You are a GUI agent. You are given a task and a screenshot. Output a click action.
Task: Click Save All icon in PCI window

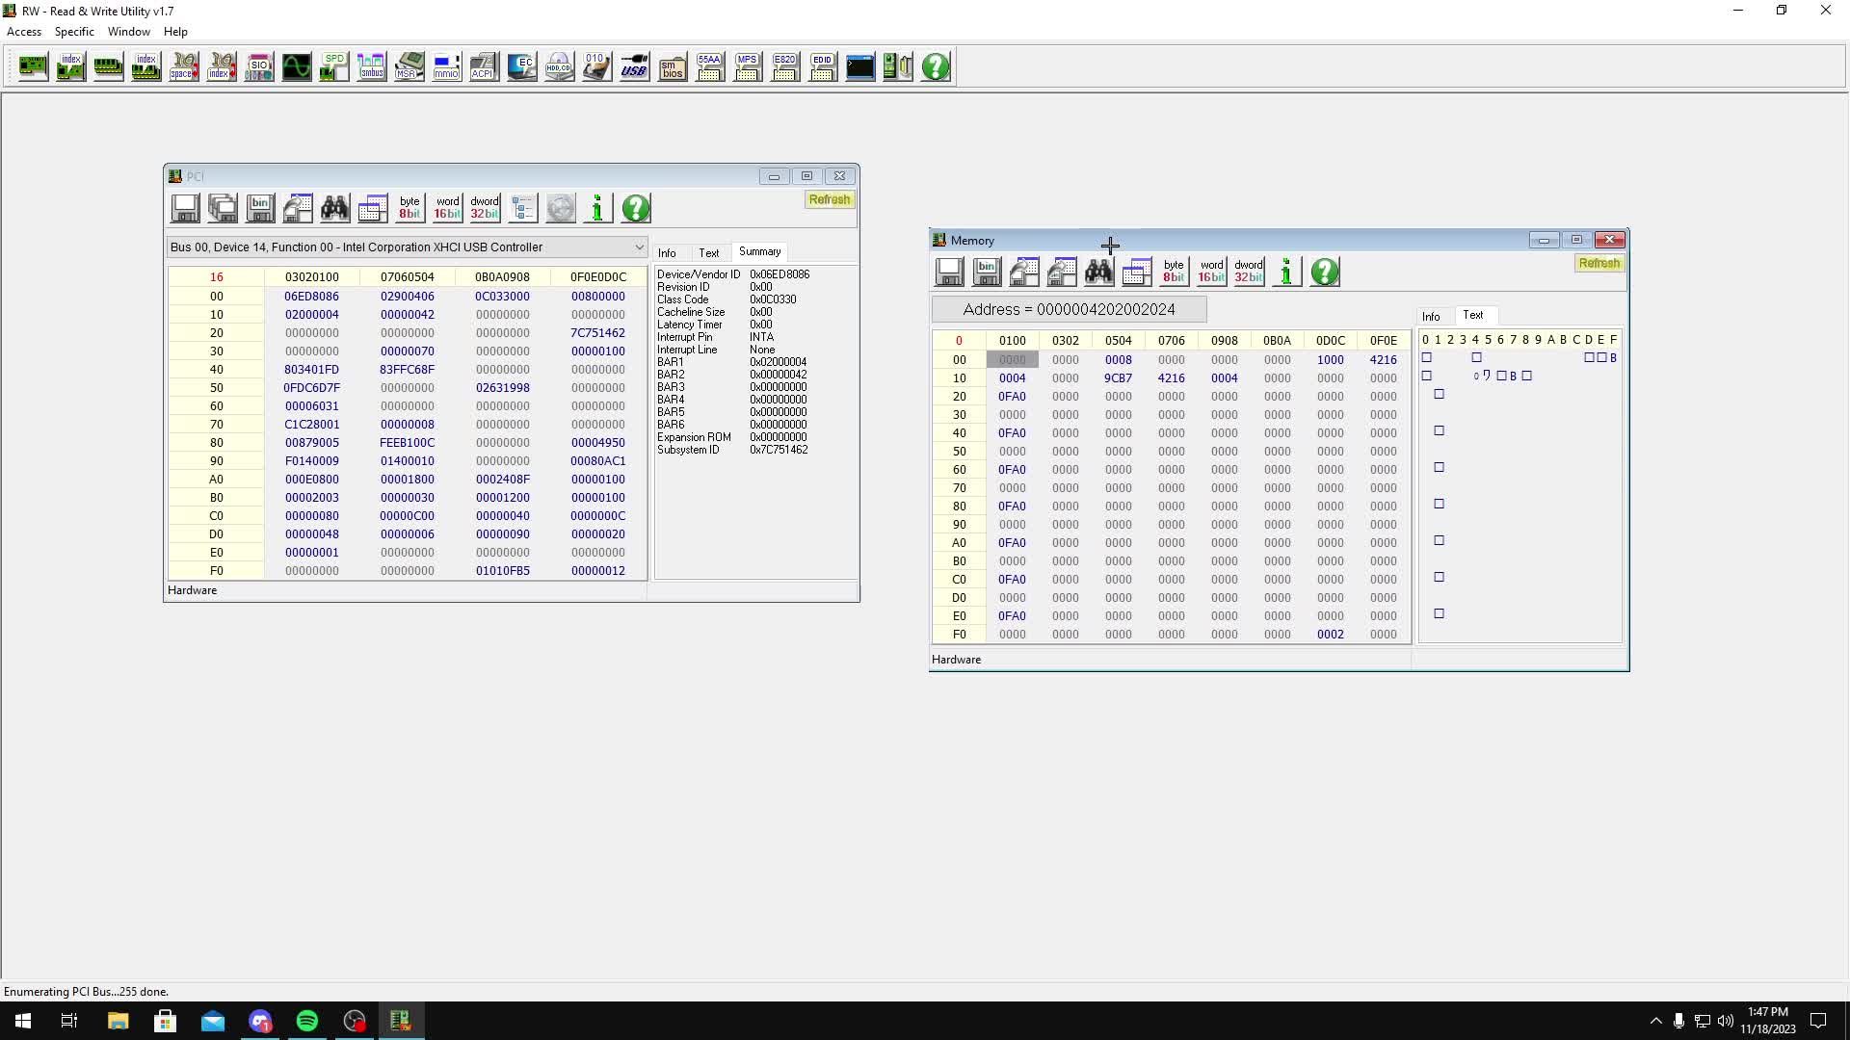pos(223,208)
